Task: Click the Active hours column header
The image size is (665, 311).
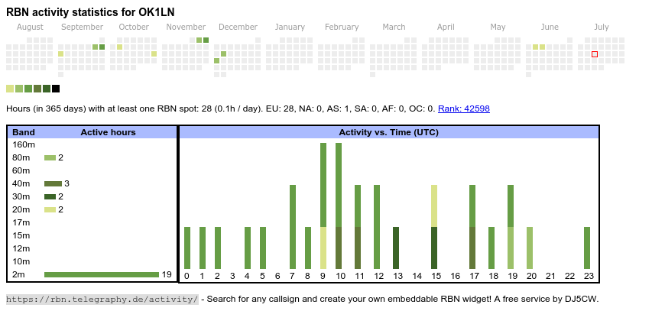Action: 108,132
